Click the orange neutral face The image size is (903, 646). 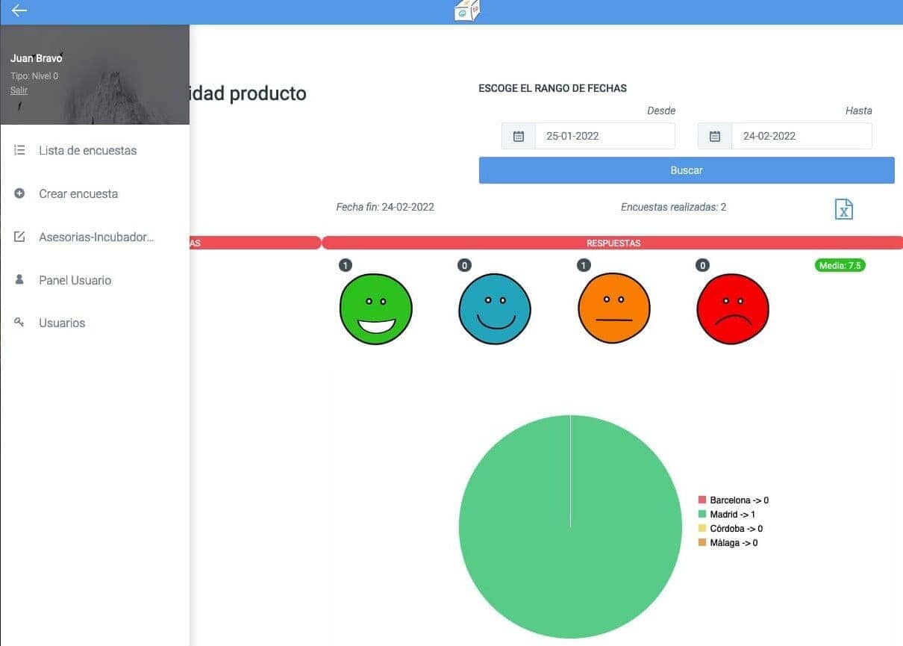[614, 308]
